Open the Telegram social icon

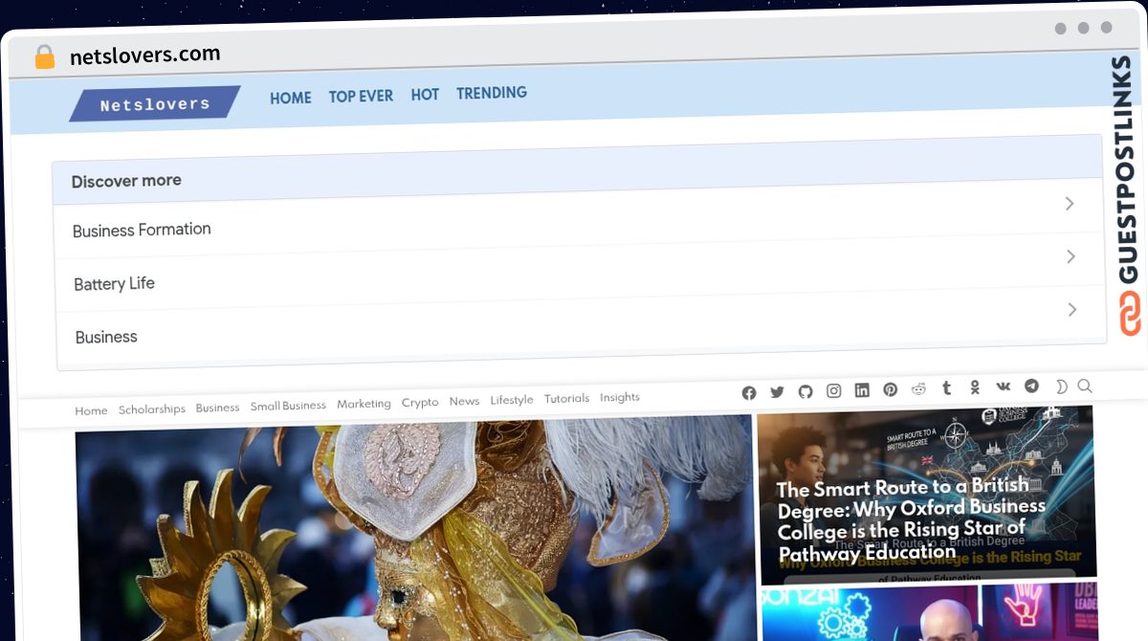point(1031,386)
